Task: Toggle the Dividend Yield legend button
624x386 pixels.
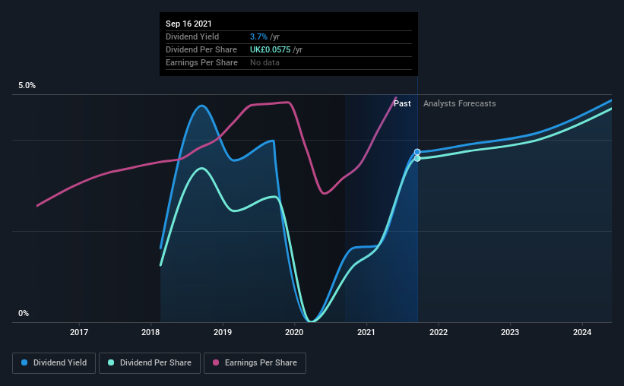Action: [x=54, y=363]
